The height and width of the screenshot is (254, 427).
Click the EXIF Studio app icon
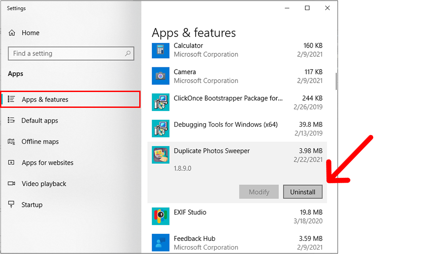[160, 216]
